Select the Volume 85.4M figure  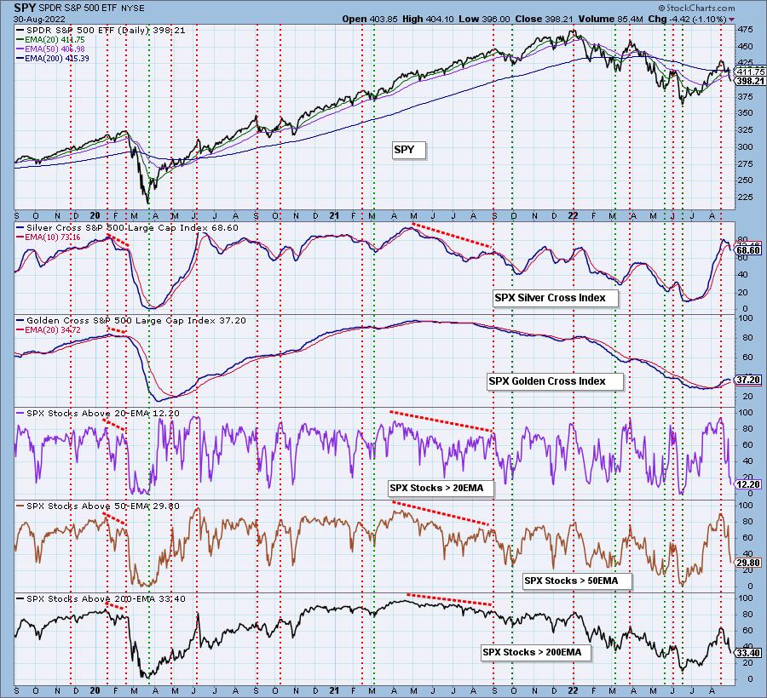(x=610, y=19)
